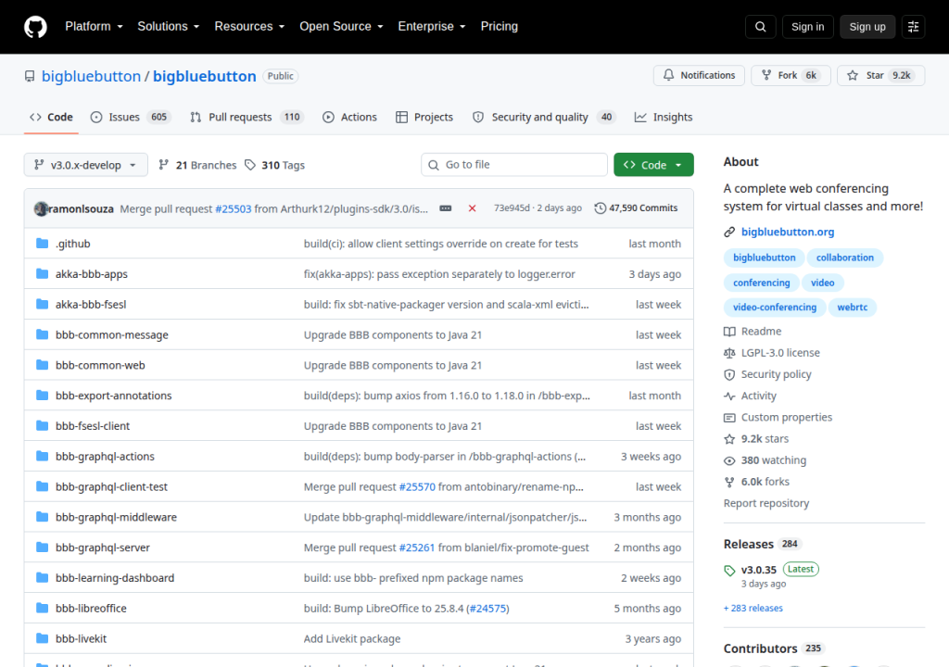Viewport: 949px width, 667px height.
Task: Switch to the Pull requests tab
Action: [247, 117]
